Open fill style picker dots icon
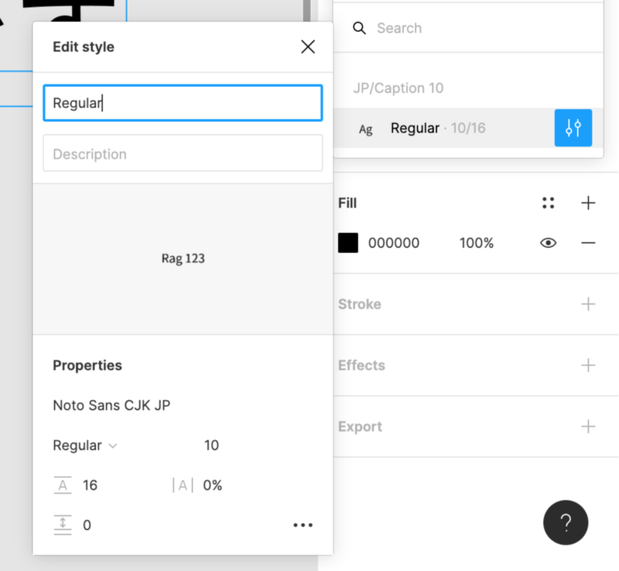Screen dimensions: 619x571 549,203
